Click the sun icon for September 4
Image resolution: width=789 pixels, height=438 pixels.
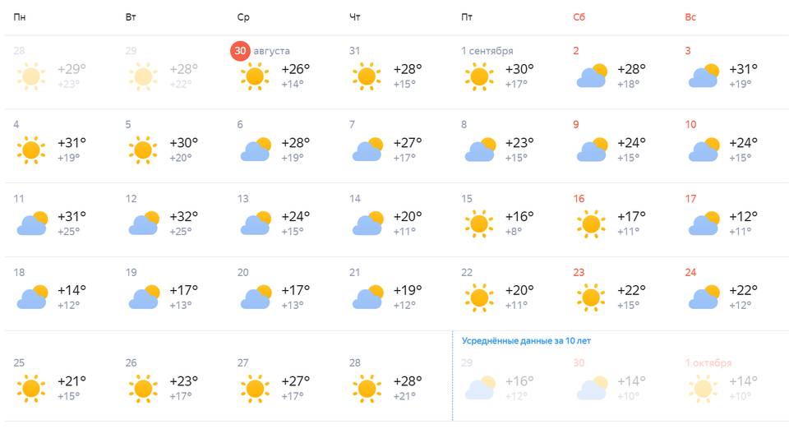click(x=31, y=150)
